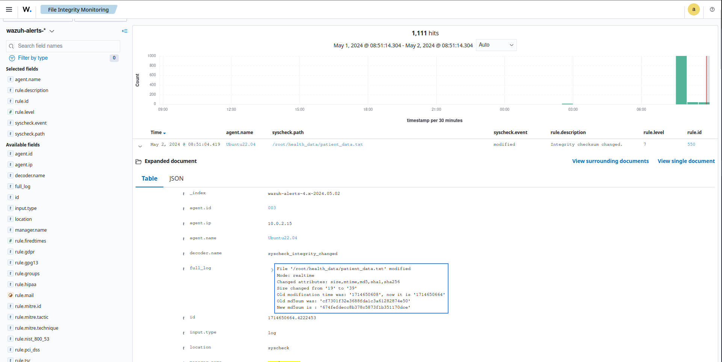Click the rule.mail field type icon

pos(11,295)
